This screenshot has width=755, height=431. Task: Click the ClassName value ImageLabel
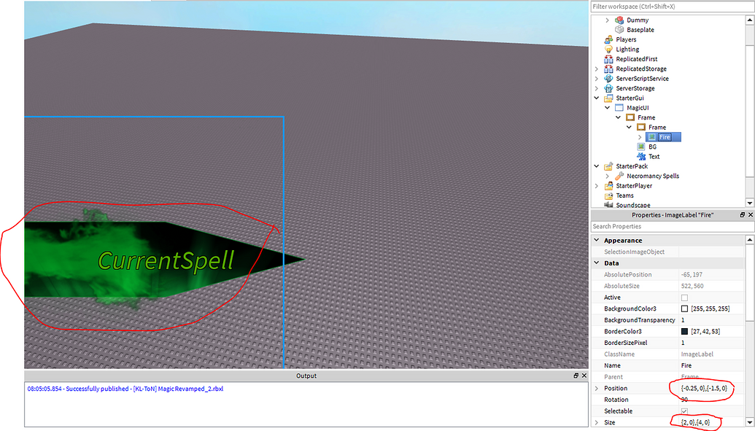point(697,354)
